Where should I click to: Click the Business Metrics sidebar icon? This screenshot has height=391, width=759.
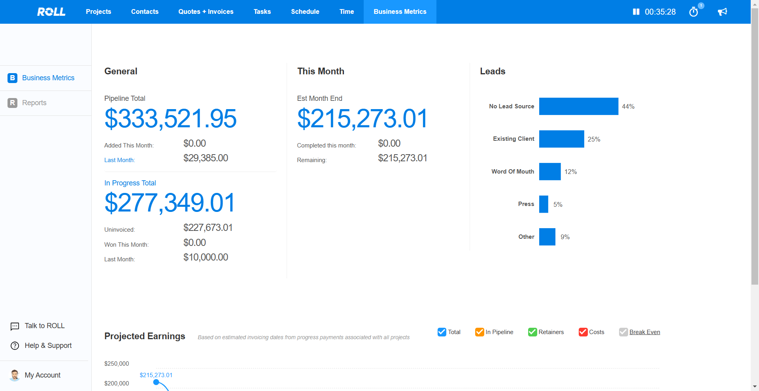pyautogui.click(x=13, y=78)
